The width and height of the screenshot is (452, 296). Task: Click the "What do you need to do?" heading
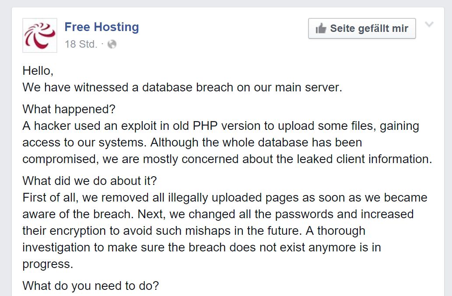pyautogui.click(x=91, y=286)
